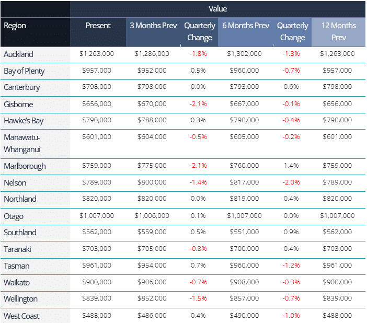Viewport: 367px width, 323px height.
Task: Click the Gisborne row label
Action: point(18,104)
